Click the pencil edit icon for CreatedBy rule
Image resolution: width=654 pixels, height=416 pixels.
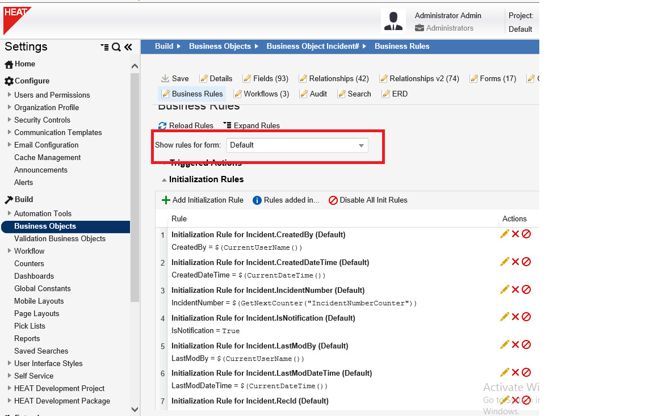tap(504, 234)
